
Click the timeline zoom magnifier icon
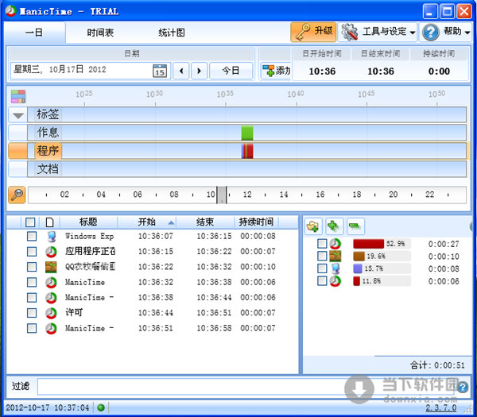(17, 195)
